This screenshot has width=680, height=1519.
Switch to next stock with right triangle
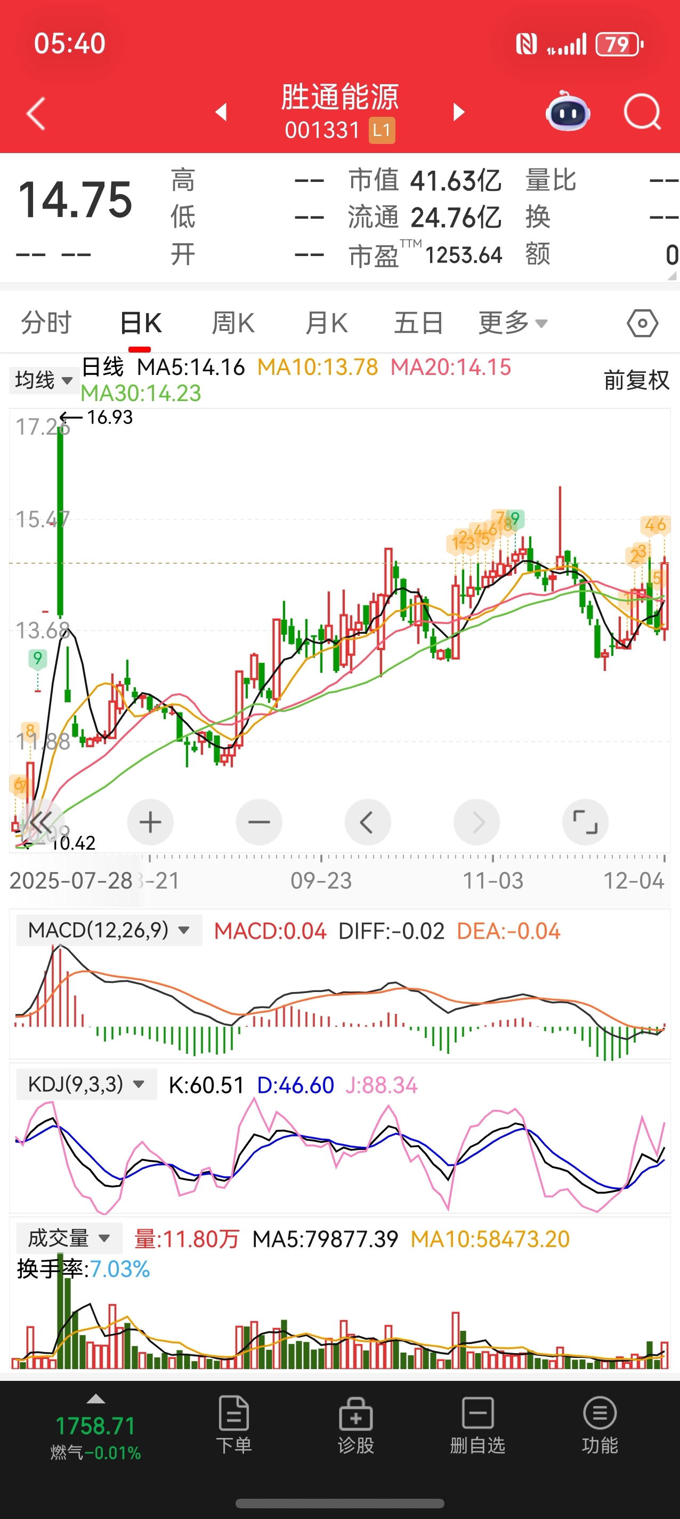coord(458,112)
